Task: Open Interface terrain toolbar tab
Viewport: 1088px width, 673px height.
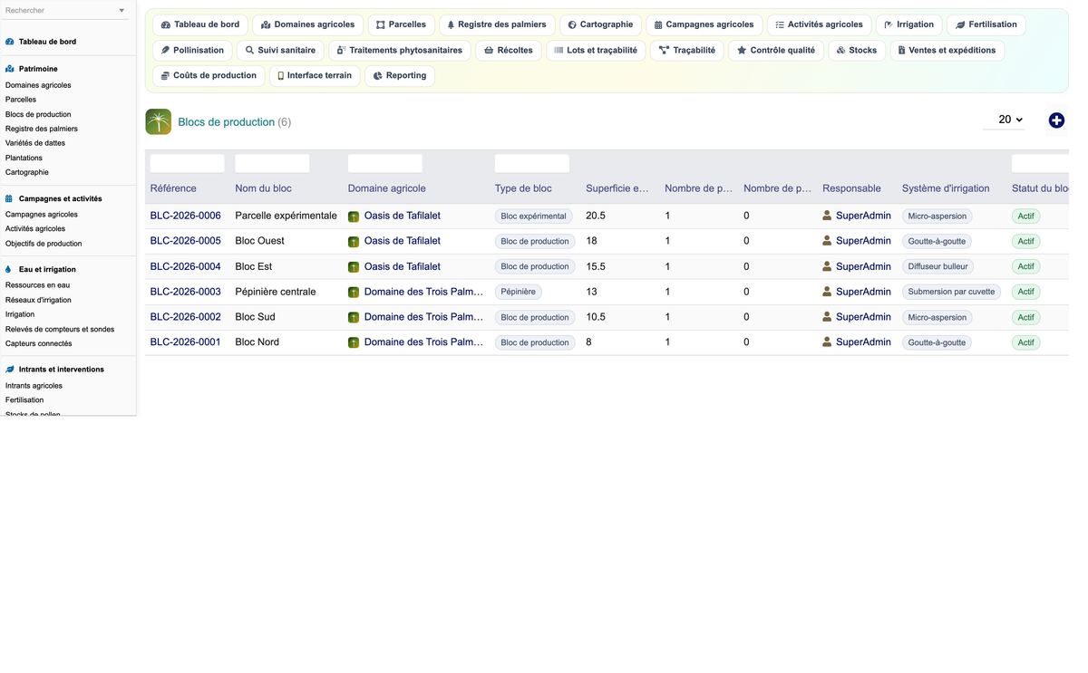Action: pos(315,75)
